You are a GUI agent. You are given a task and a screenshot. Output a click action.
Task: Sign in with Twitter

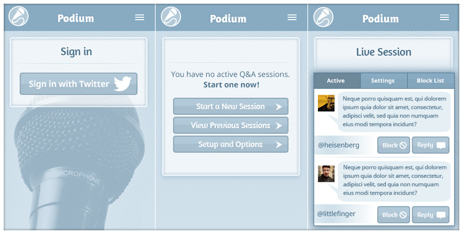pyautogui.click(x=78, y=84)
